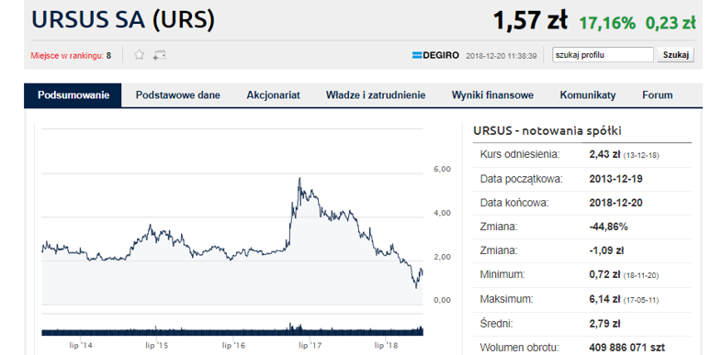Click the add-to-portfolio icon beside the star
Screen dimensions: 722x355
click(159, 55)
